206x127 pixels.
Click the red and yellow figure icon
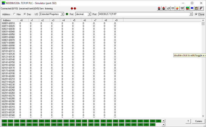click(x=177, y=9)
